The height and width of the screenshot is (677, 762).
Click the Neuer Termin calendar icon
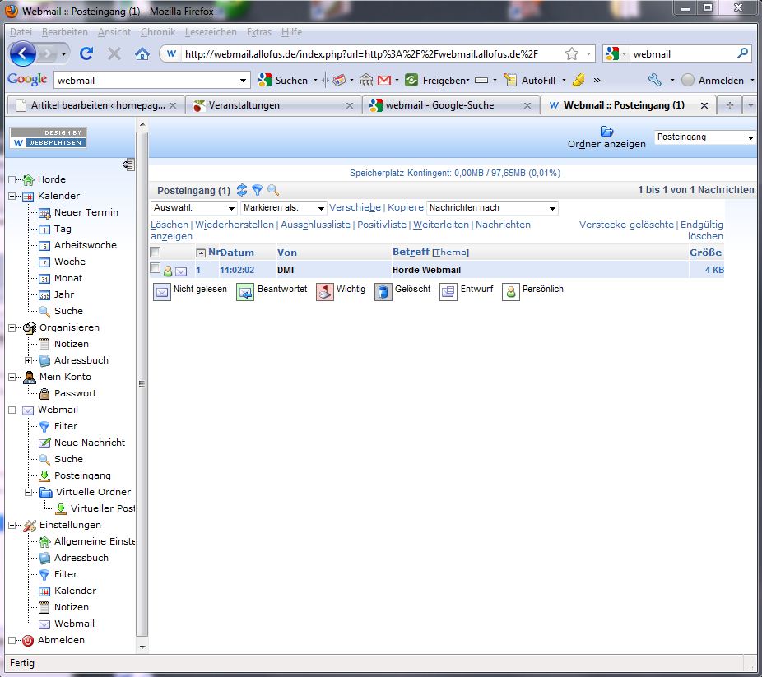tap(44, 213)
